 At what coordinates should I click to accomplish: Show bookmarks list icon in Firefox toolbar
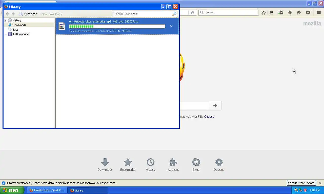pyautogui.click(x=272, y=13)
